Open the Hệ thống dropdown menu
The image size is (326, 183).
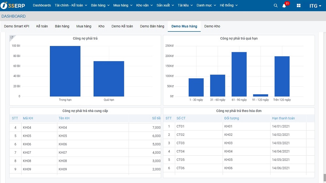click(x=229, y=6)
